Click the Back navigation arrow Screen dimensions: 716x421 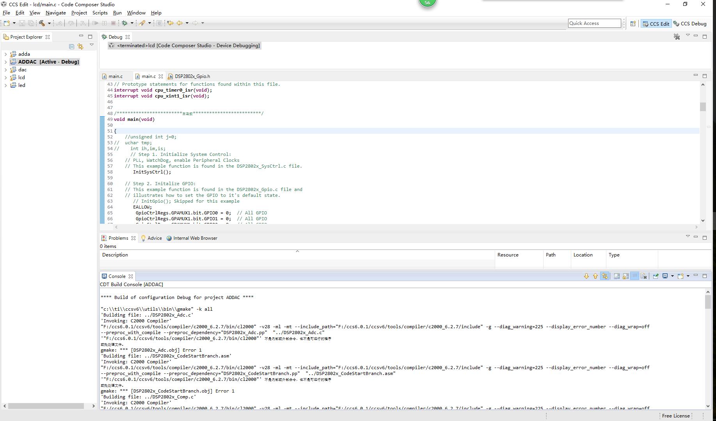pyautogui.click(x=179, y=23)
